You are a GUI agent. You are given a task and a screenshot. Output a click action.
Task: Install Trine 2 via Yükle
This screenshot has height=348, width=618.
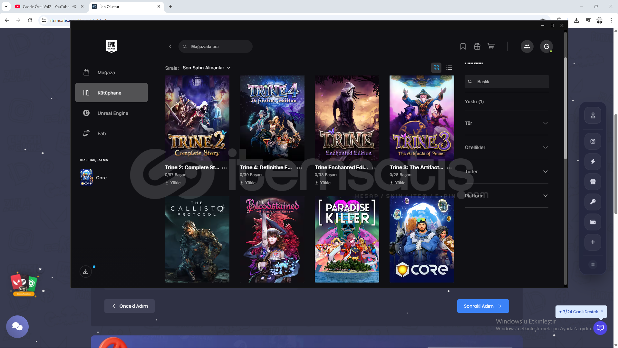tap(173, 183)
